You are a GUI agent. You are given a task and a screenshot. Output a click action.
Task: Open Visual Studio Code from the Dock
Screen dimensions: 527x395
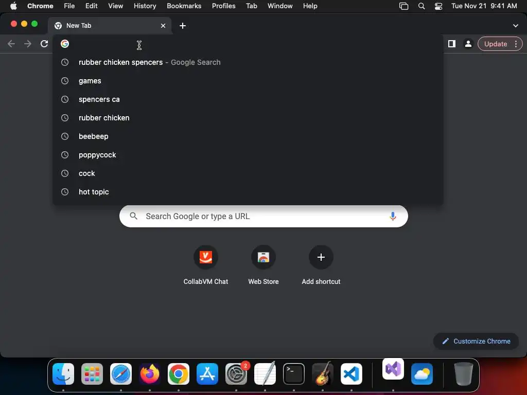(x=351, y=373)
